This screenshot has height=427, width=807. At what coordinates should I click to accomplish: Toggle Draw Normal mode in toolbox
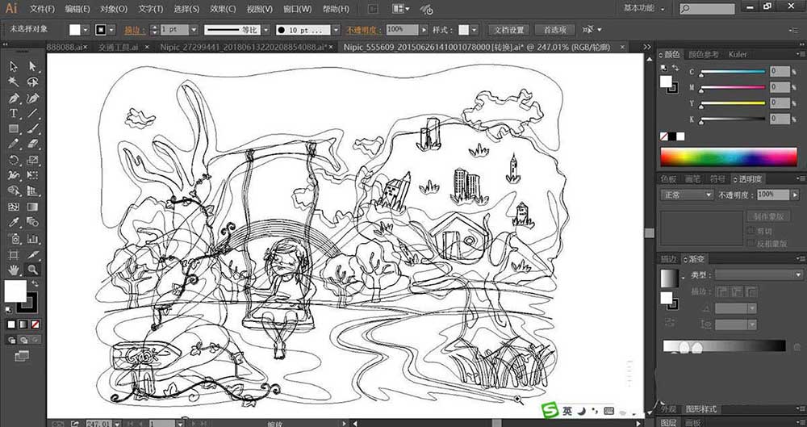coord(11,340)
